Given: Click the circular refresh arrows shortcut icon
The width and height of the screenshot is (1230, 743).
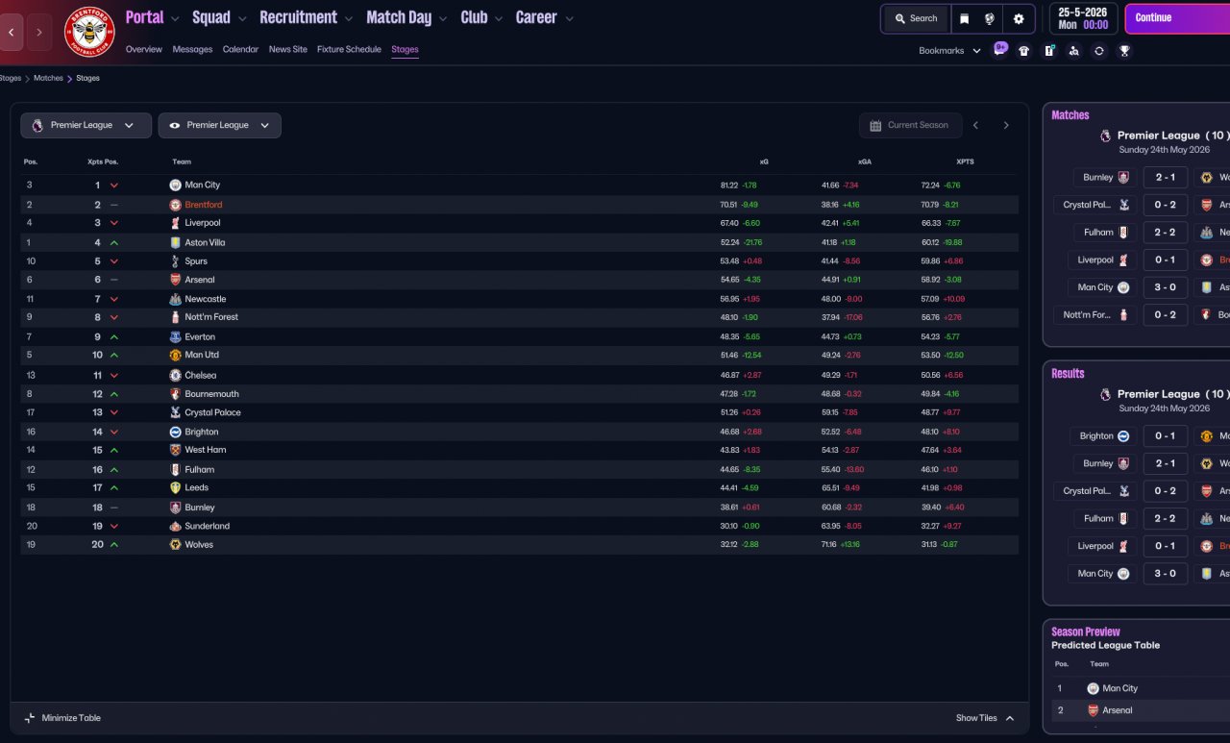Looking at the screenshot, I should [x=1099, y=51].
